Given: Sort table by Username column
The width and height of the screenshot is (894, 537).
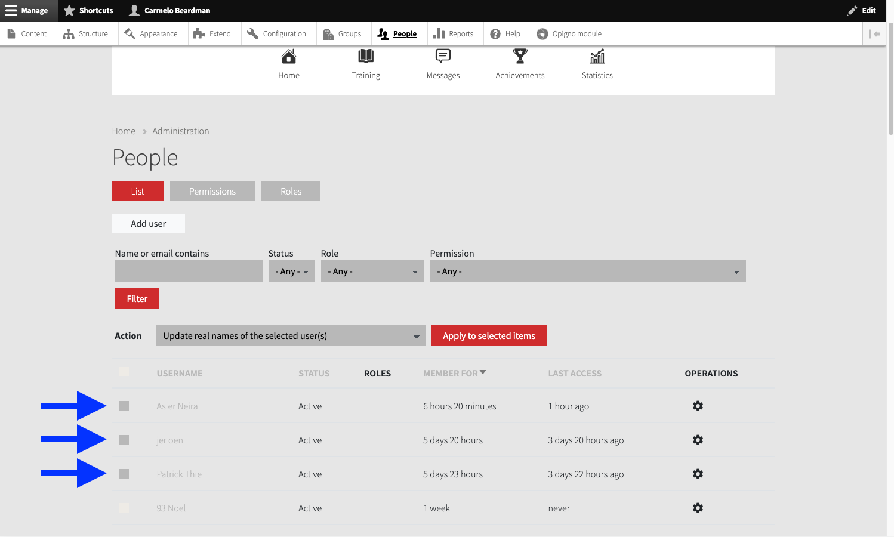Looking at the screenshot, I should coord(180,374).
